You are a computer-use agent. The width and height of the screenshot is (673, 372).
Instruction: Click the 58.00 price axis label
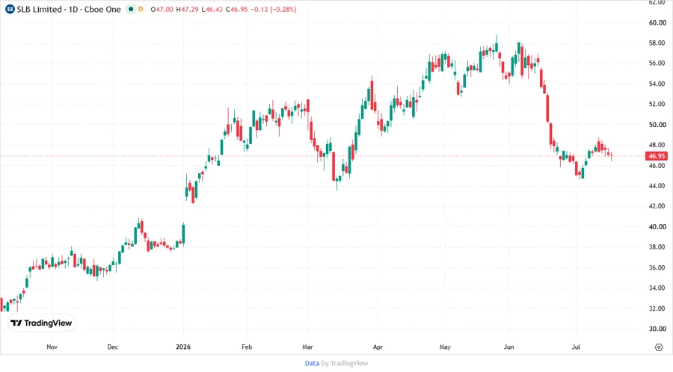coord(657,43)
